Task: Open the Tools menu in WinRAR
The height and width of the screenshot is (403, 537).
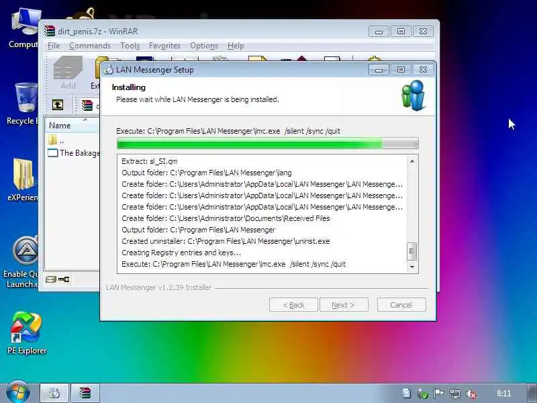Action: pos(130,46)
